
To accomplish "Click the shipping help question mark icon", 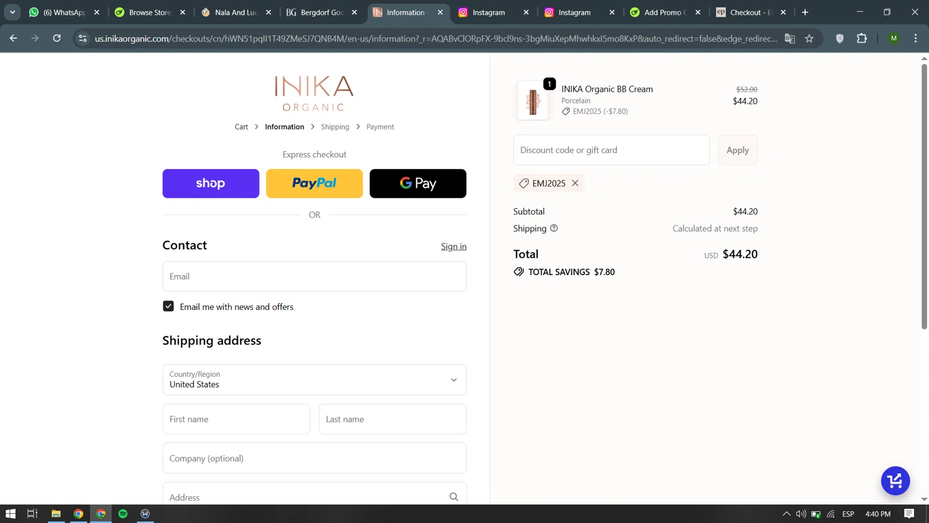I will (554, 228).
